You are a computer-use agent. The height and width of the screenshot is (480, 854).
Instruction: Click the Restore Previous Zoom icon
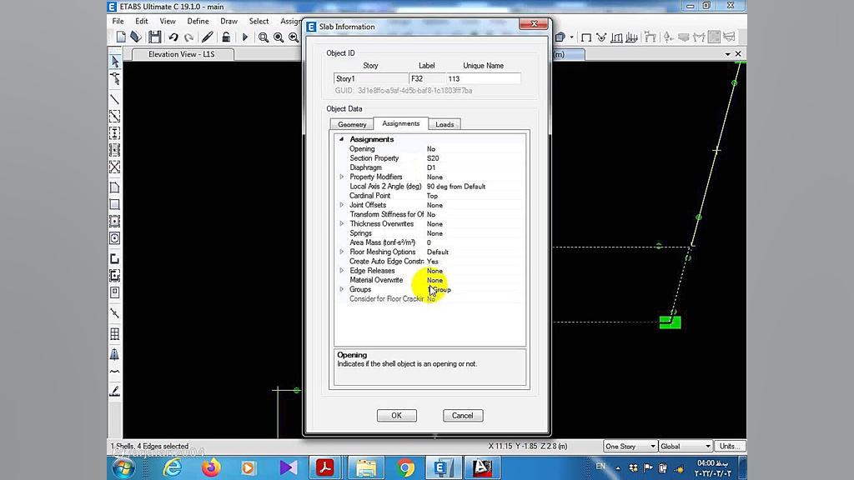click(294, 37)
